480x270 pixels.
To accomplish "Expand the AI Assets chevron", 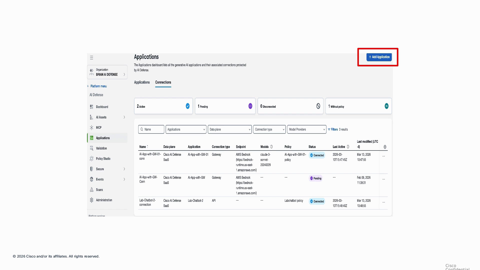I will click(x=124, y=117).
